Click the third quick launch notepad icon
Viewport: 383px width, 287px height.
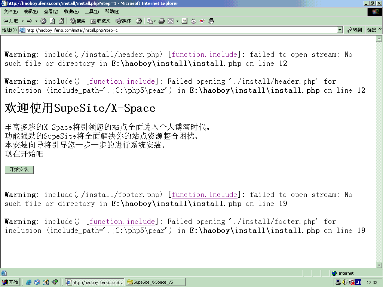pyautogui.click(x=46, y=282)
